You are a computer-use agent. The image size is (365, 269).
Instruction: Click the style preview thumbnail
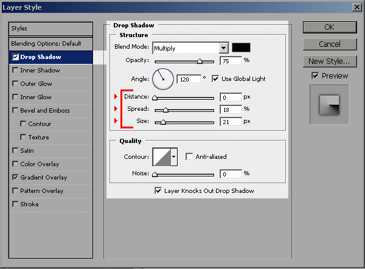coord(329,105)
